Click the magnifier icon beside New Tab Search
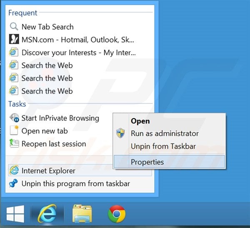This screenshot has height=228, width=250. (x=14, y=26)
